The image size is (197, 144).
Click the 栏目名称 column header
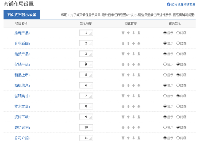(21, 23)
